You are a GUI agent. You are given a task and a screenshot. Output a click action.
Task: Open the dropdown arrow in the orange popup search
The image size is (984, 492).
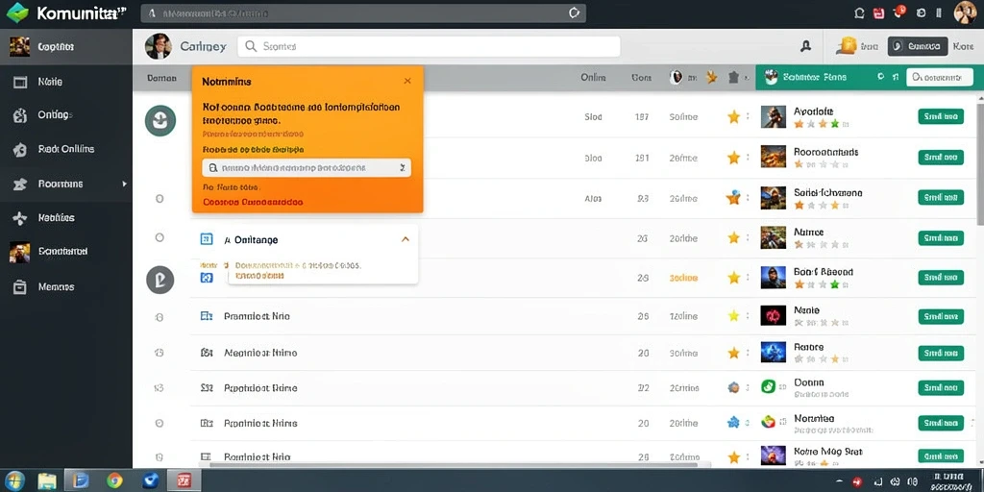click(x=403, y=167)
